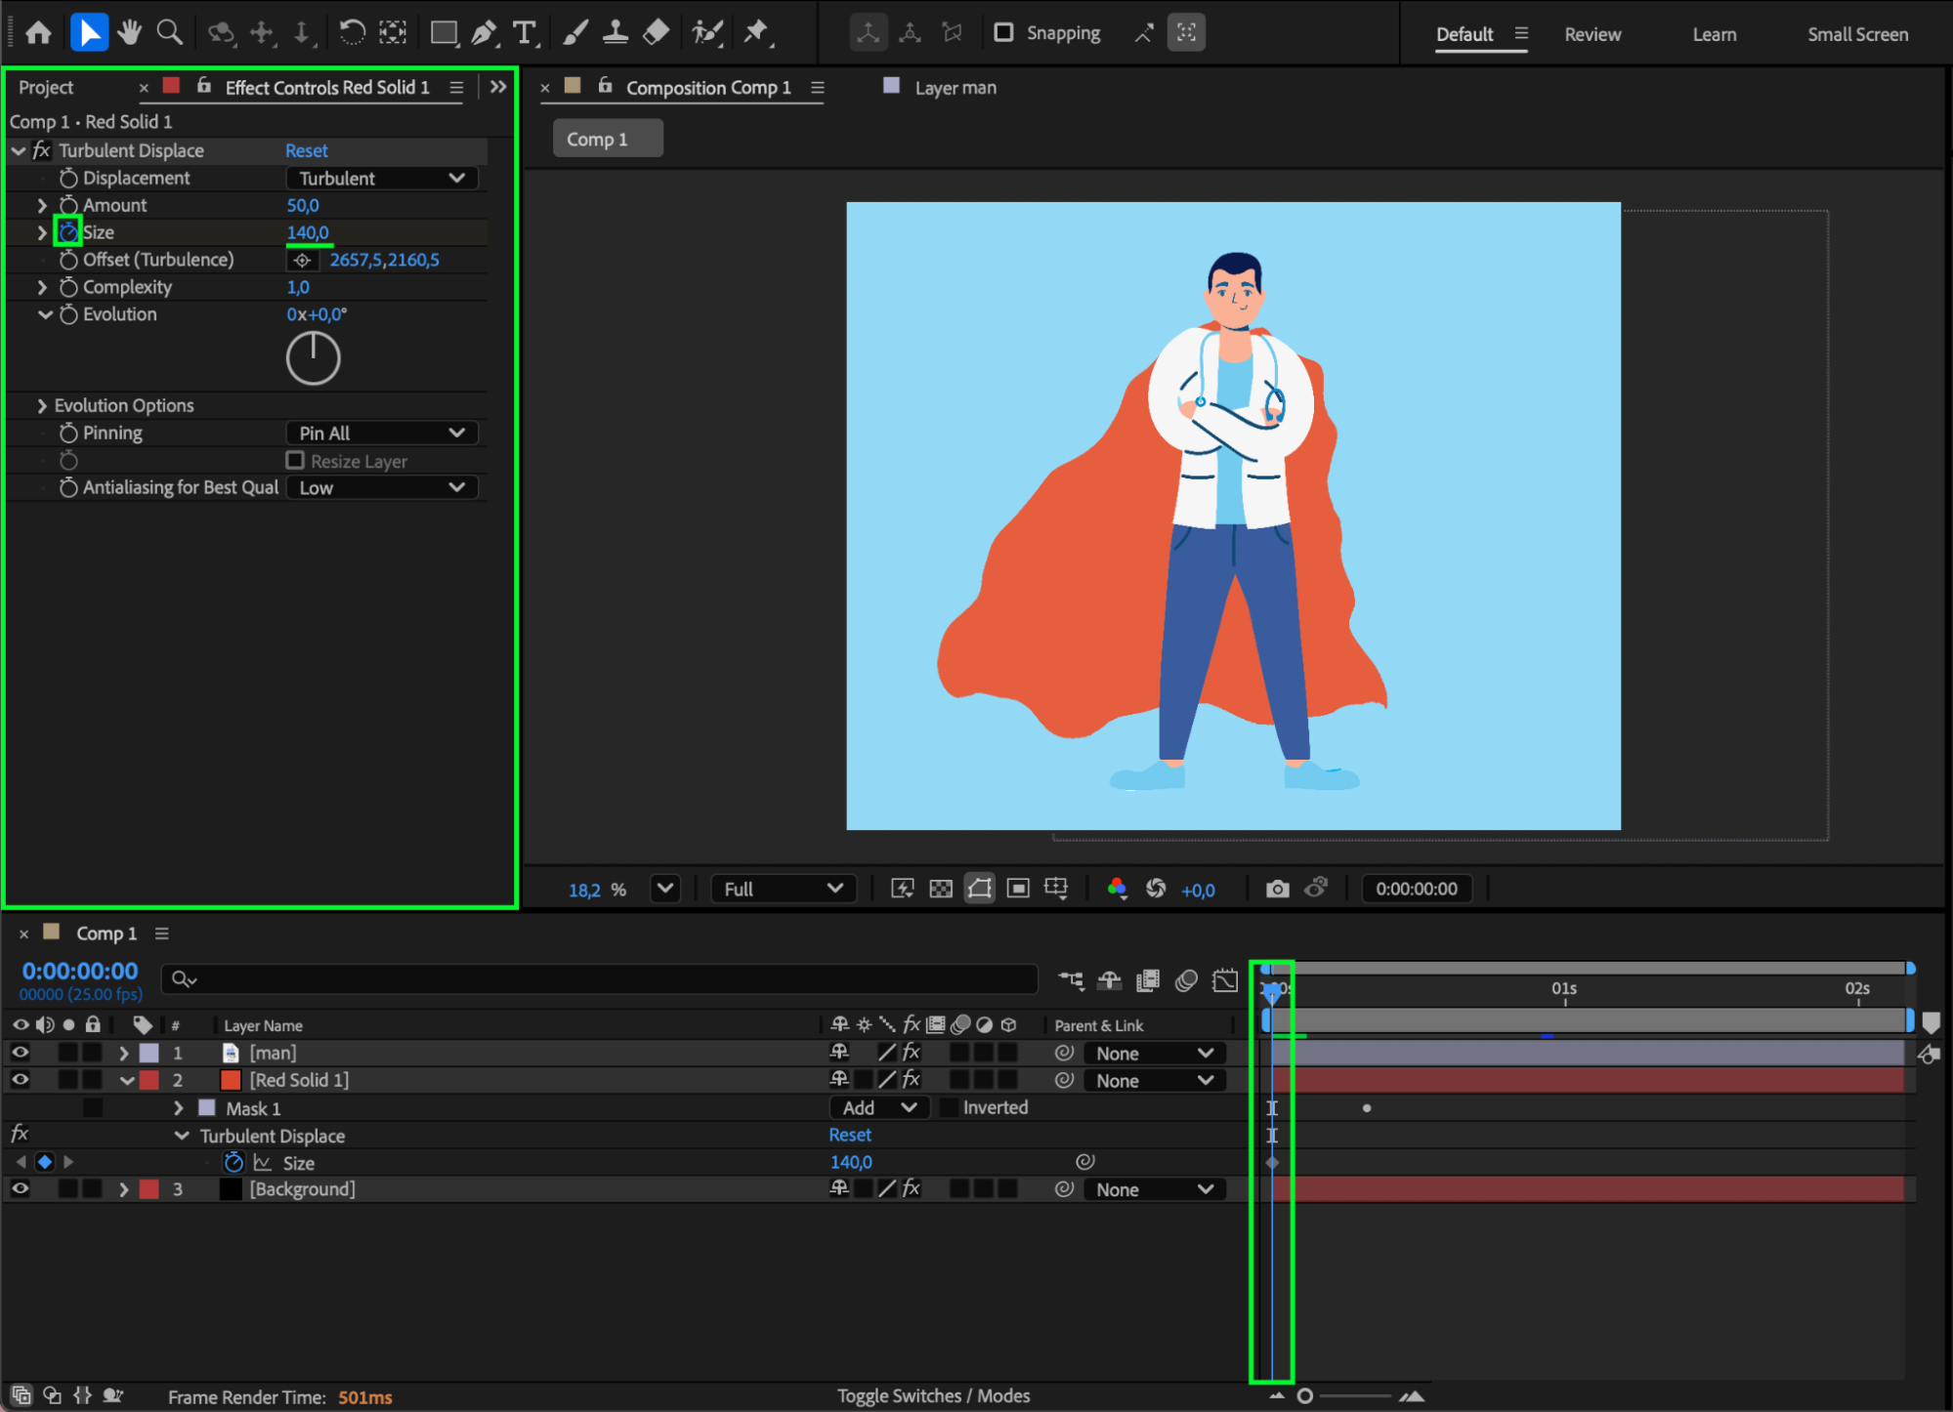Viewport: 1953px width, 1412px height.
Task: Open the Default workspace menu icon
Action: pos(1521,33)
